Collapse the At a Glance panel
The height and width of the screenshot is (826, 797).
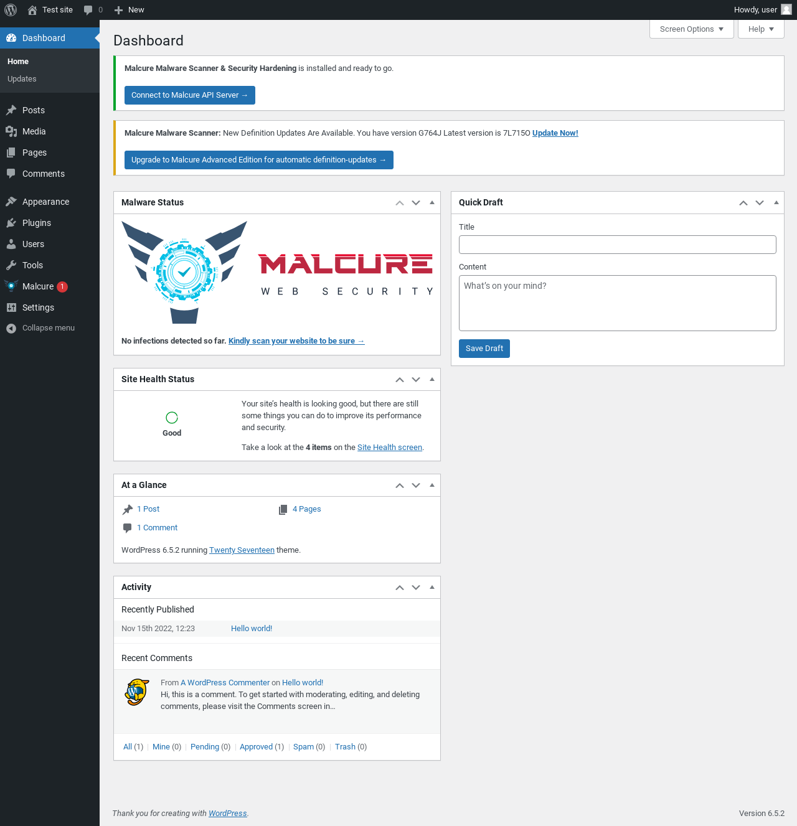coord(432,485)
